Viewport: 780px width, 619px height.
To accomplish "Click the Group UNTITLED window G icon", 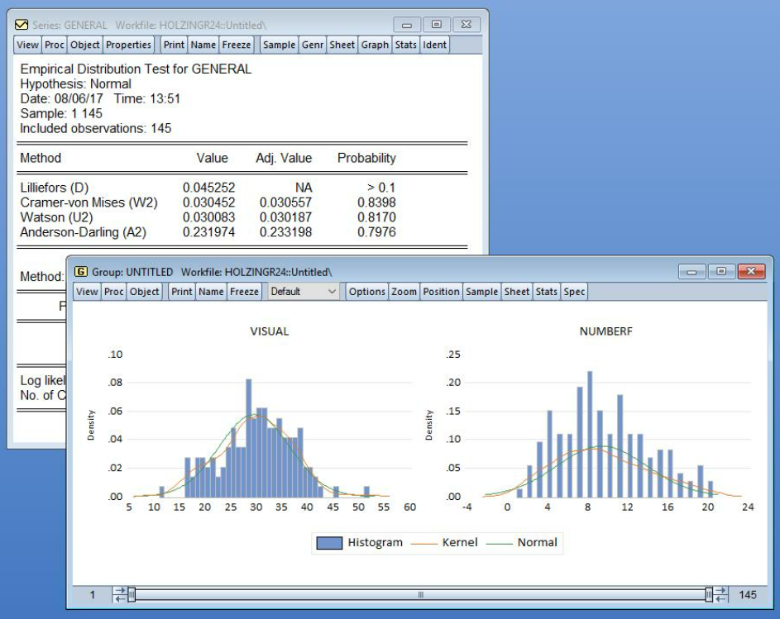I will pyautogui.click(x=80, y=271).
